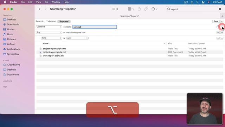Toggle sort direction arrow in Name column
This screenshot has width=225, height=127.
click(164, 43)
